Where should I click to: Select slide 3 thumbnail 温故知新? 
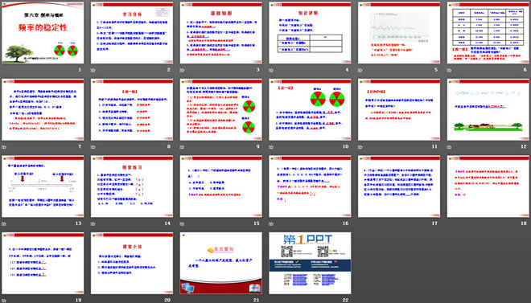point(220,33)
